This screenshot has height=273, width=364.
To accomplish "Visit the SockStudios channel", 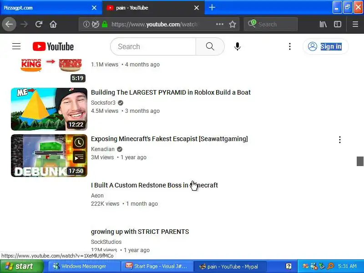I will click(106, 242).
